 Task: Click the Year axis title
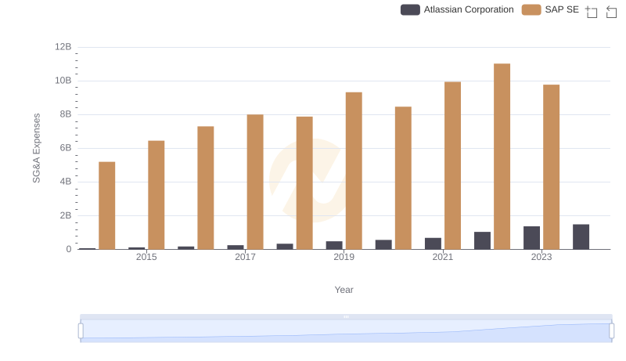(344, 290)
